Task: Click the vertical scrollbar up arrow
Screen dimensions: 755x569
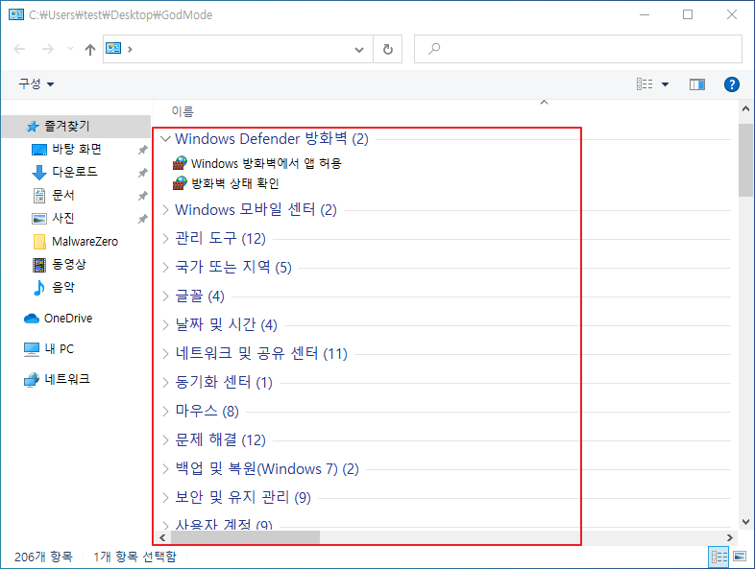Action: (745, 108)
